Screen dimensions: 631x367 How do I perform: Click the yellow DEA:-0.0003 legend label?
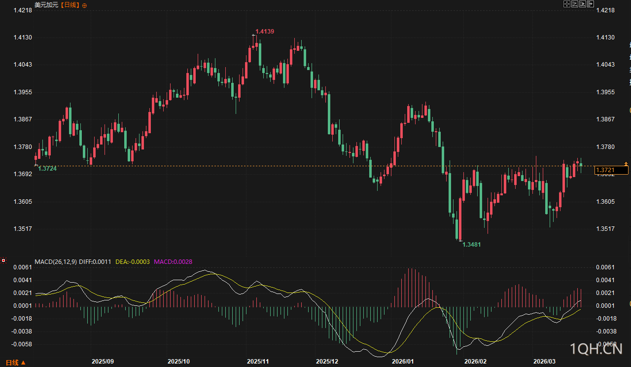(133, 261)
